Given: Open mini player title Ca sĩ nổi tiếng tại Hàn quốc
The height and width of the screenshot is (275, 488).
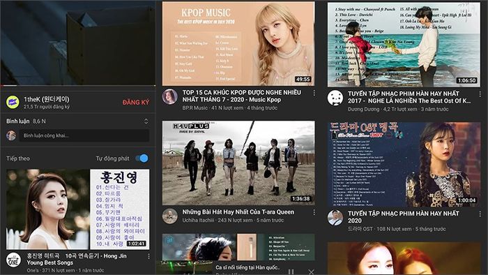Looking at the screenshot, I should pyautogui.click(x=247, y=267).
